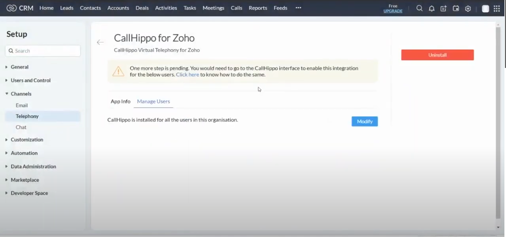
Task: Click 'CallHippo Virtual Telephony for Zoho' subtitle
Action: click(x=157, y=50)
